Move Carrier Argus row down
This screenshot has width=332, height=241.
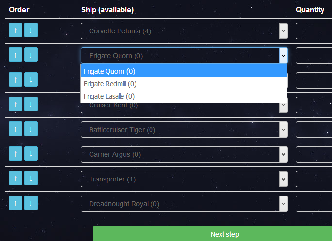(30, 153)
